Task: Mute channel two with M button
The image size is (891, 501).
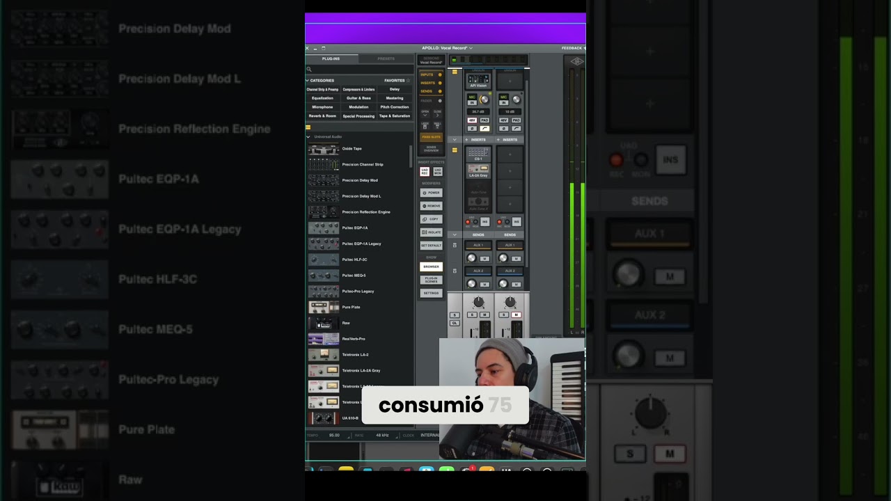Action: [x=516, y=315]
